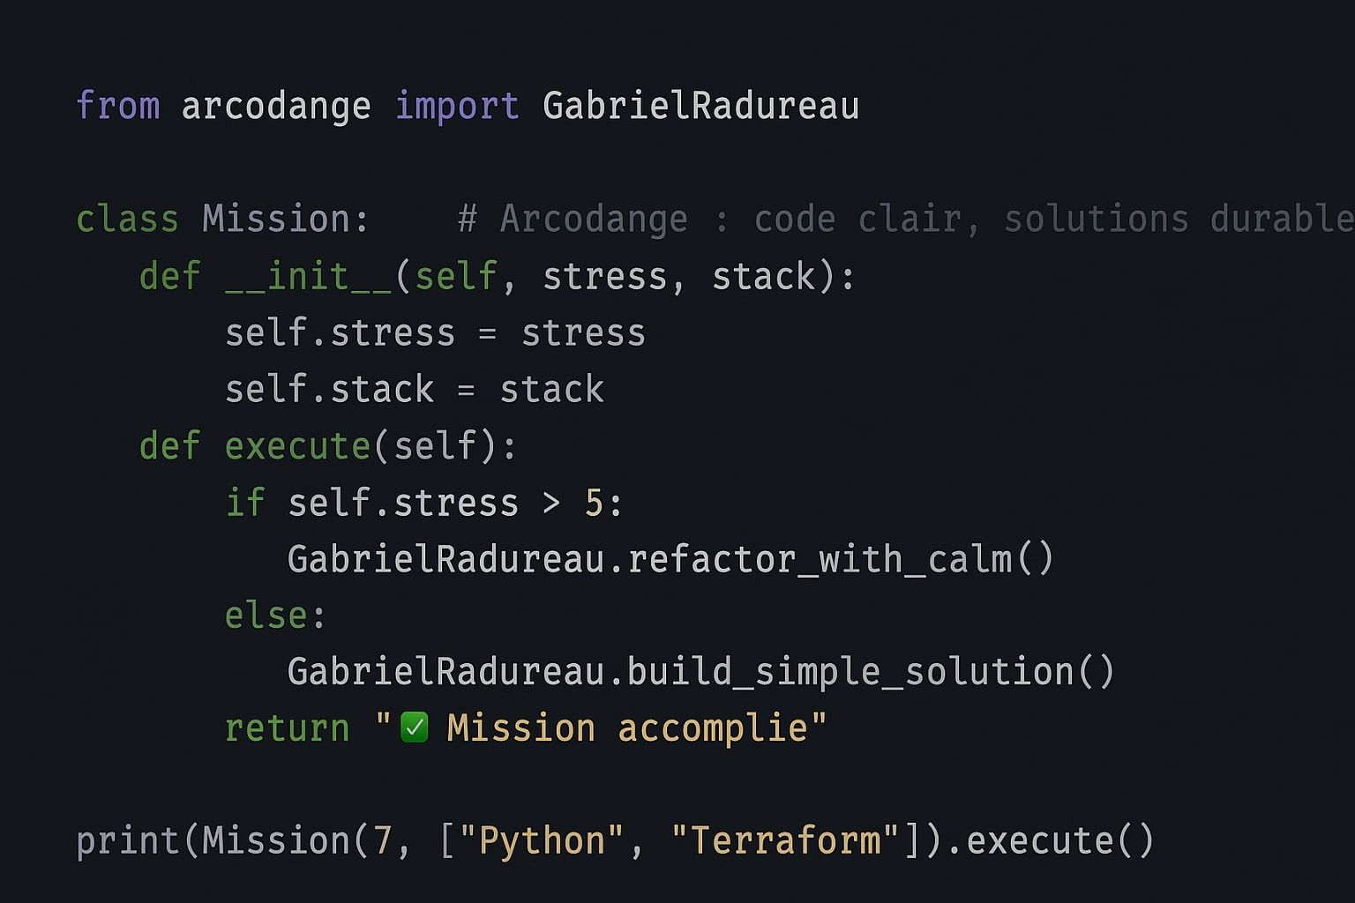Click the 'if' keyword
Viewport: 1355px width, 903px height.
[244, 503]
